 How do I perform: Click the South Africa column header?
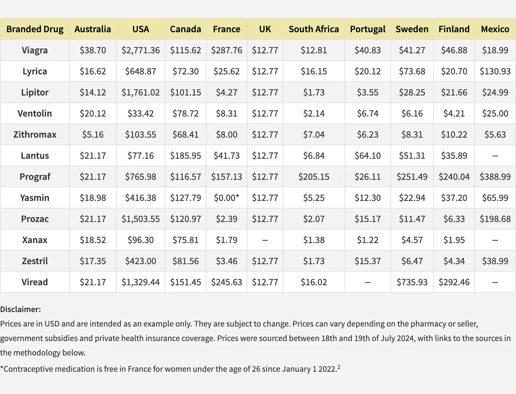313,29
